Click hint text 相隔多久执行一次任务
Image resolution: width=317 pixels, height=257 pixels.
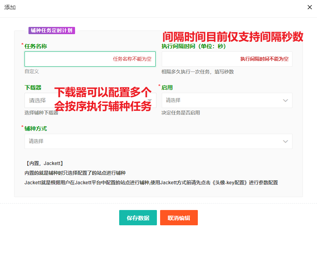197,72
